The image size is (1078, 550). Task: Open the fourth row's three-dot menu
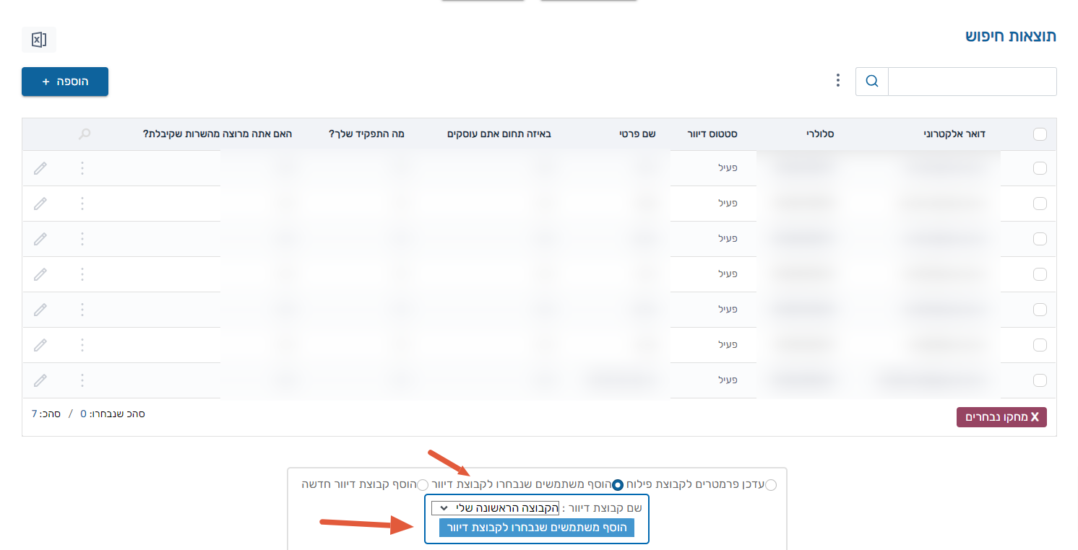click(82, 274)
